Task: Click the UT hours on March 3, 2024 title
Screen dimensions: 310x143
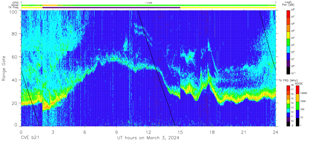Action: pyautogui.click(x=148, y=138)
